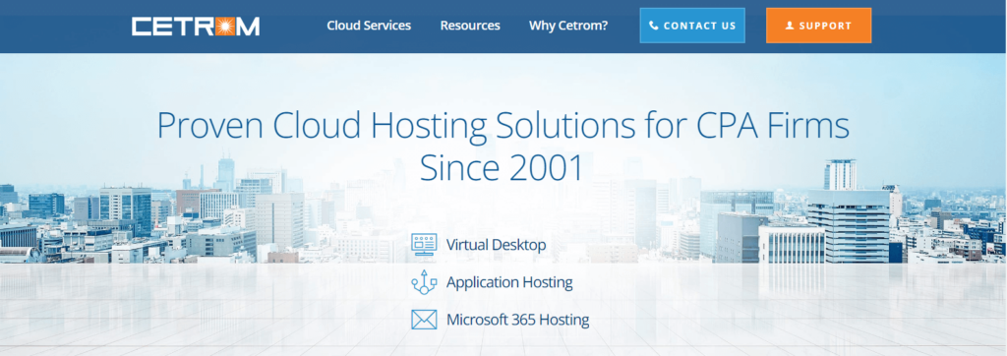
Task: Click the Proven Cloud Hosting Solutions headline
Action: (x=503, y=127)
